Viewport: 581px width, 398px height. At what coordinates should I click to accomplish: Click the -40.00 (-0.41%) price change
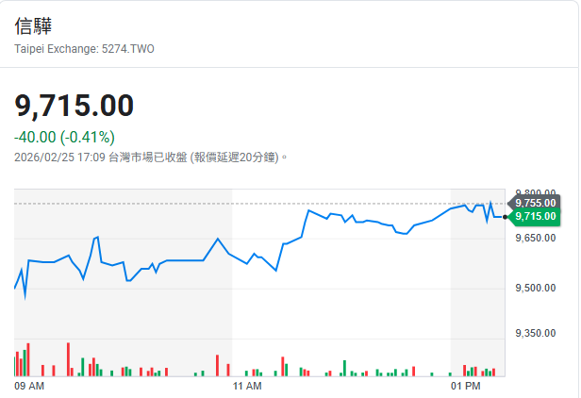(x=64, y=138)
